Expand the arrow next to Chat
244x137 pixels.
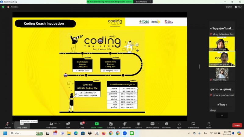pos(87,124)
